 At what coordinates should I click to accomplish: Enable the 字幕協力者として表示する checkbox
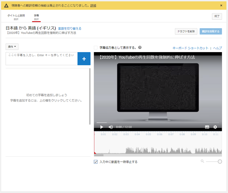point(96,48)
